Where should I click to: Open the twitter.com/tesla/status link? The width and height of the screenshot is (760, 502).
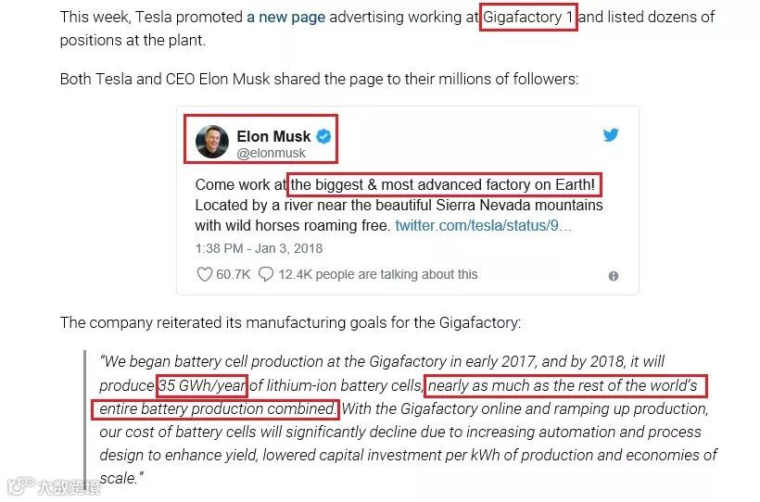tap(484, 225)
